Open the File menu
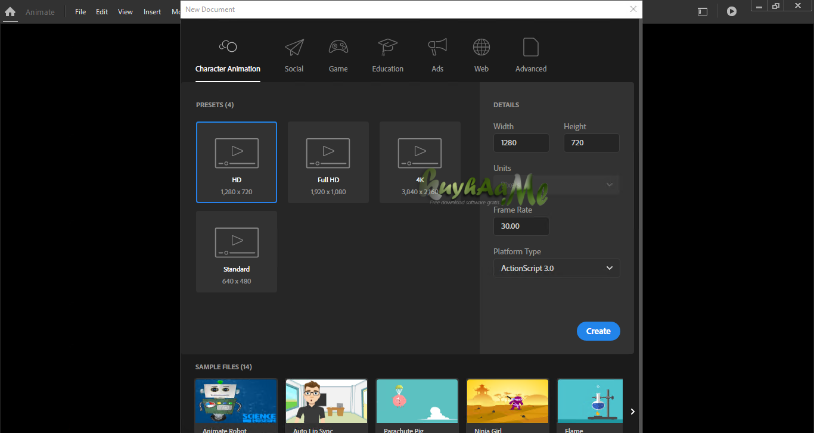The width and height of the screenshot is (814, 433). (x=80, y=11)
